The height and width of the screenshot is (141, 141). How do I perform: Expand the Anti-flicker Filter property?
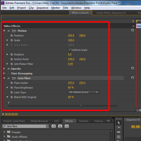[7, 64]
